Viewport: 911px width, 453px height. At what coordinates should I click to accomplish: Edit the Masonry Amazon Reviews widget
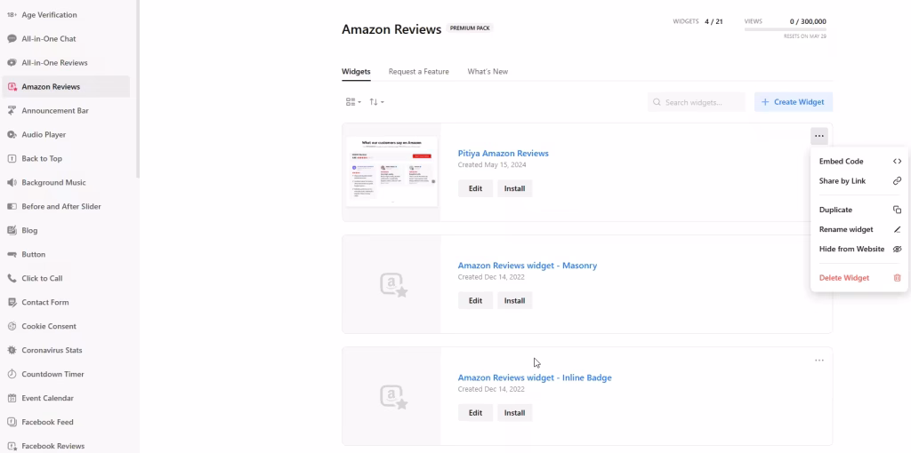tap(475, 300)
